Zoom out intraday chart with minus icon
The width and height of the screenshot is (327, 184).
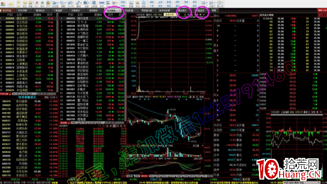pos(204,15)
